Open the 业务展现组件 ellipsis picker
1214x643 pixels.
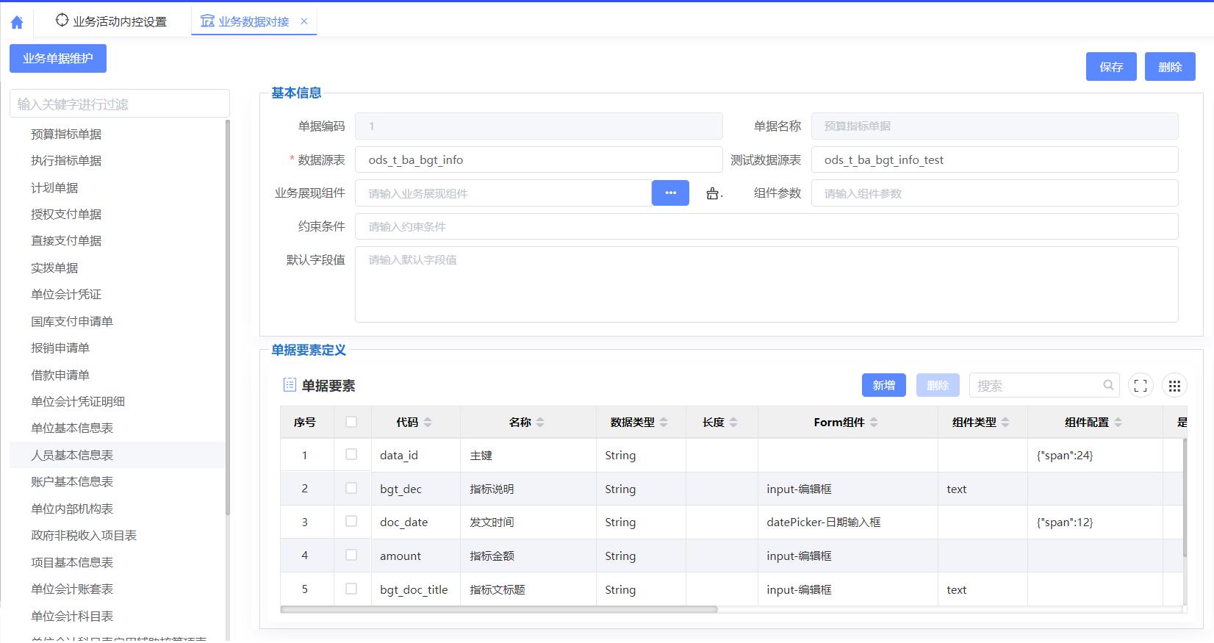coord(670,193)
